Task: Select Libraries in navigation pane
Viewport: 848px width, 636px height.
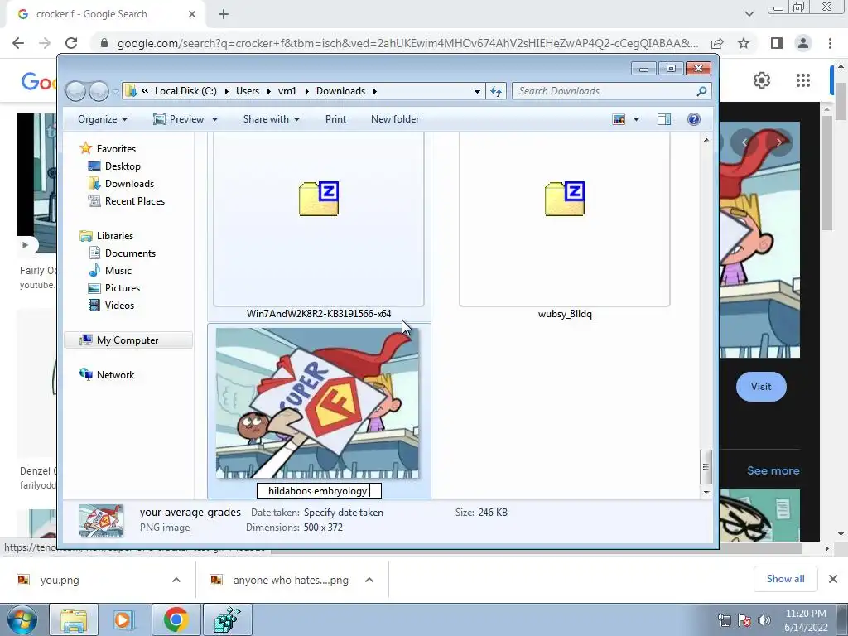Action: [114, 236]
